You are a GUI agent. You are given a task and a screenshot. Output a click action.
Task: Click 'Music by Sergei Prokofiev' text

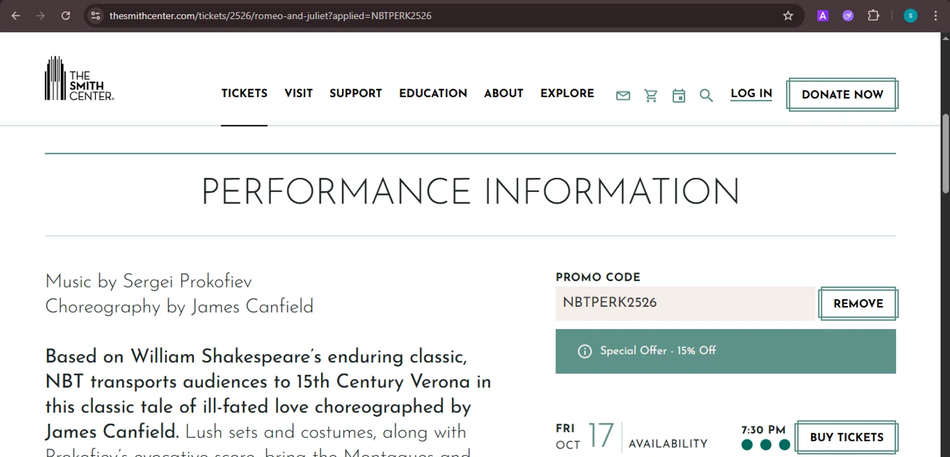pos(148,281)
